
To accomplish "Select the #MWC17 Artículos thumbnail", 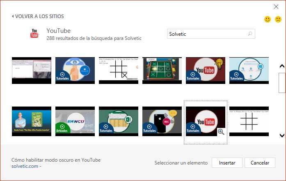I will [x=75, y=121].
